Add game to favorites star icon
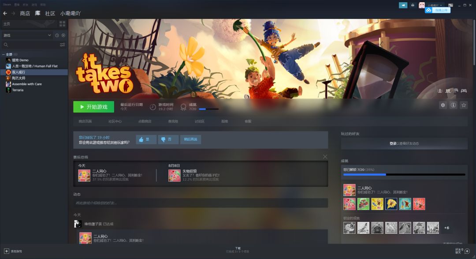This screenshot has height=259, width=476. (x=464, y=105)
